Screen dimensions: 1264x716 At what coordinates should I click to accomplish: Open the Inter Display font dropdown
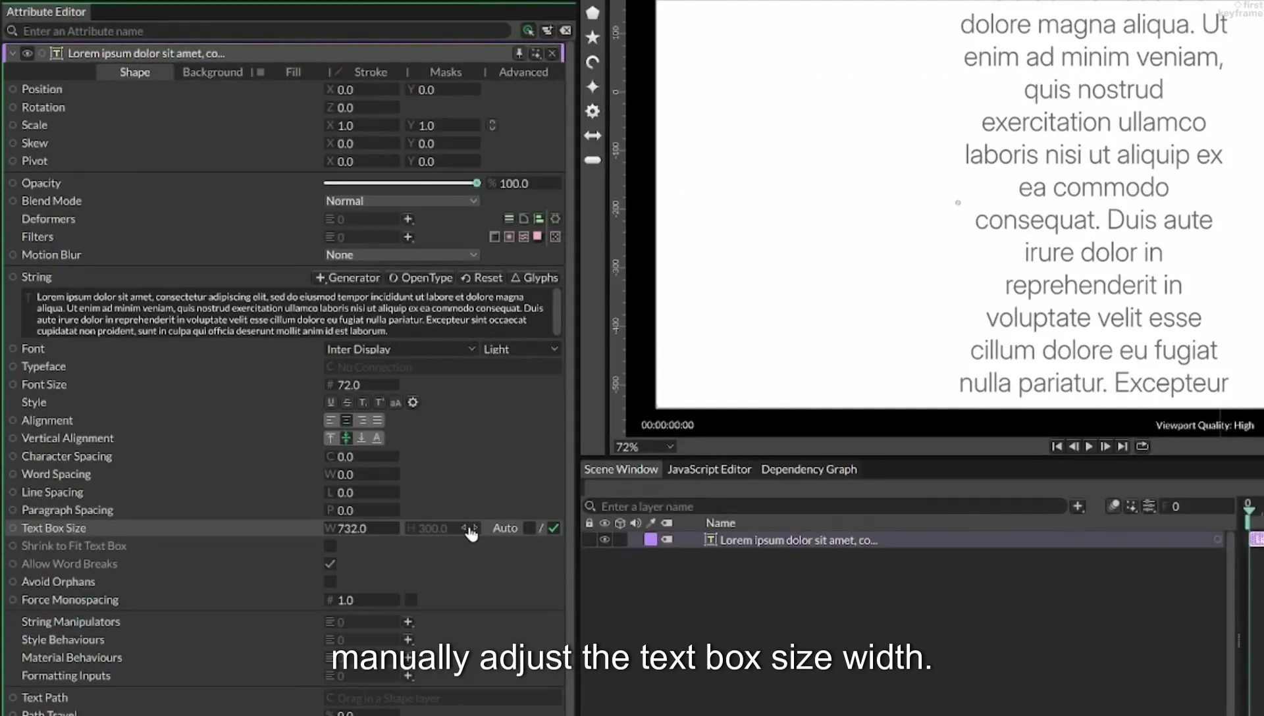point(400,349)
